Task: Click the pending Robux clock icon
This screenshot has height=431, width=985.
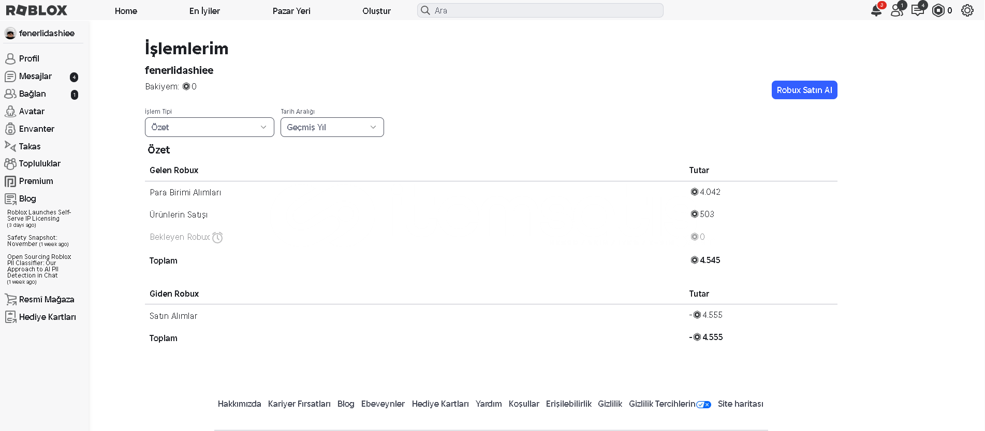Action: (x=217, y=237)
